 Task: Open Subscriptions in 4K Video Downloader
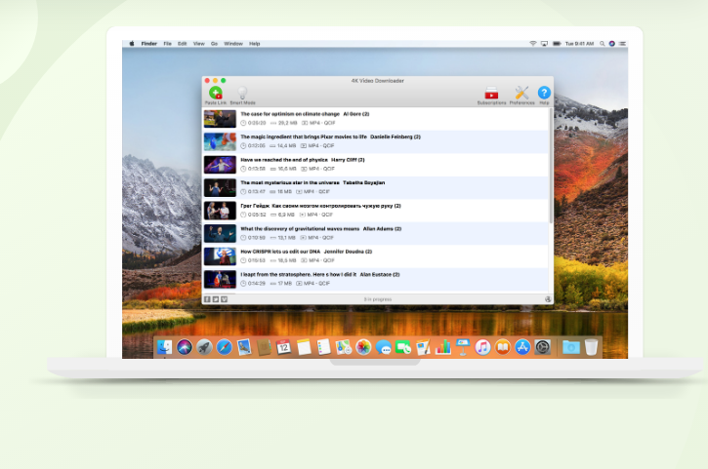[x=491, y=96]
